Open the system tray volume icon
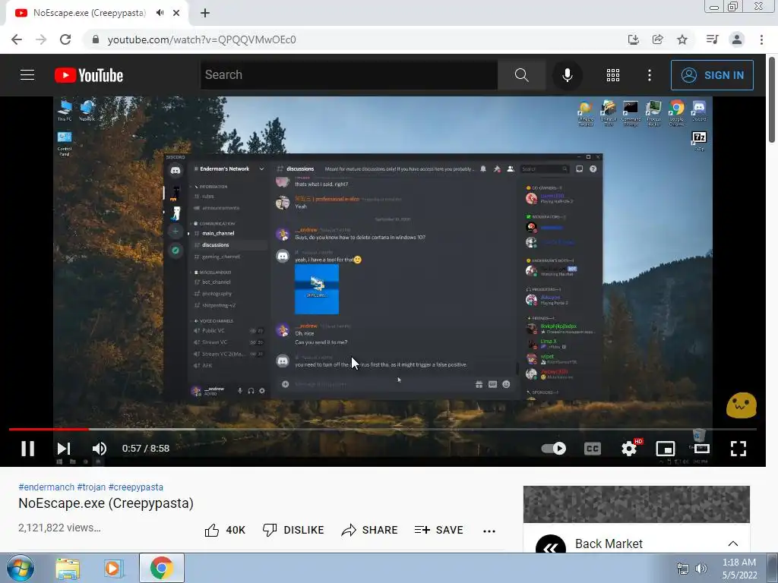 701,569
